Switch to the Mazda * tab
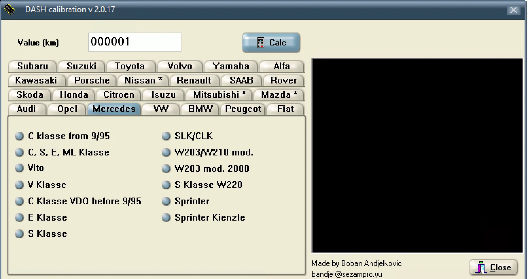The image size is (528, 279). (279, 95)
